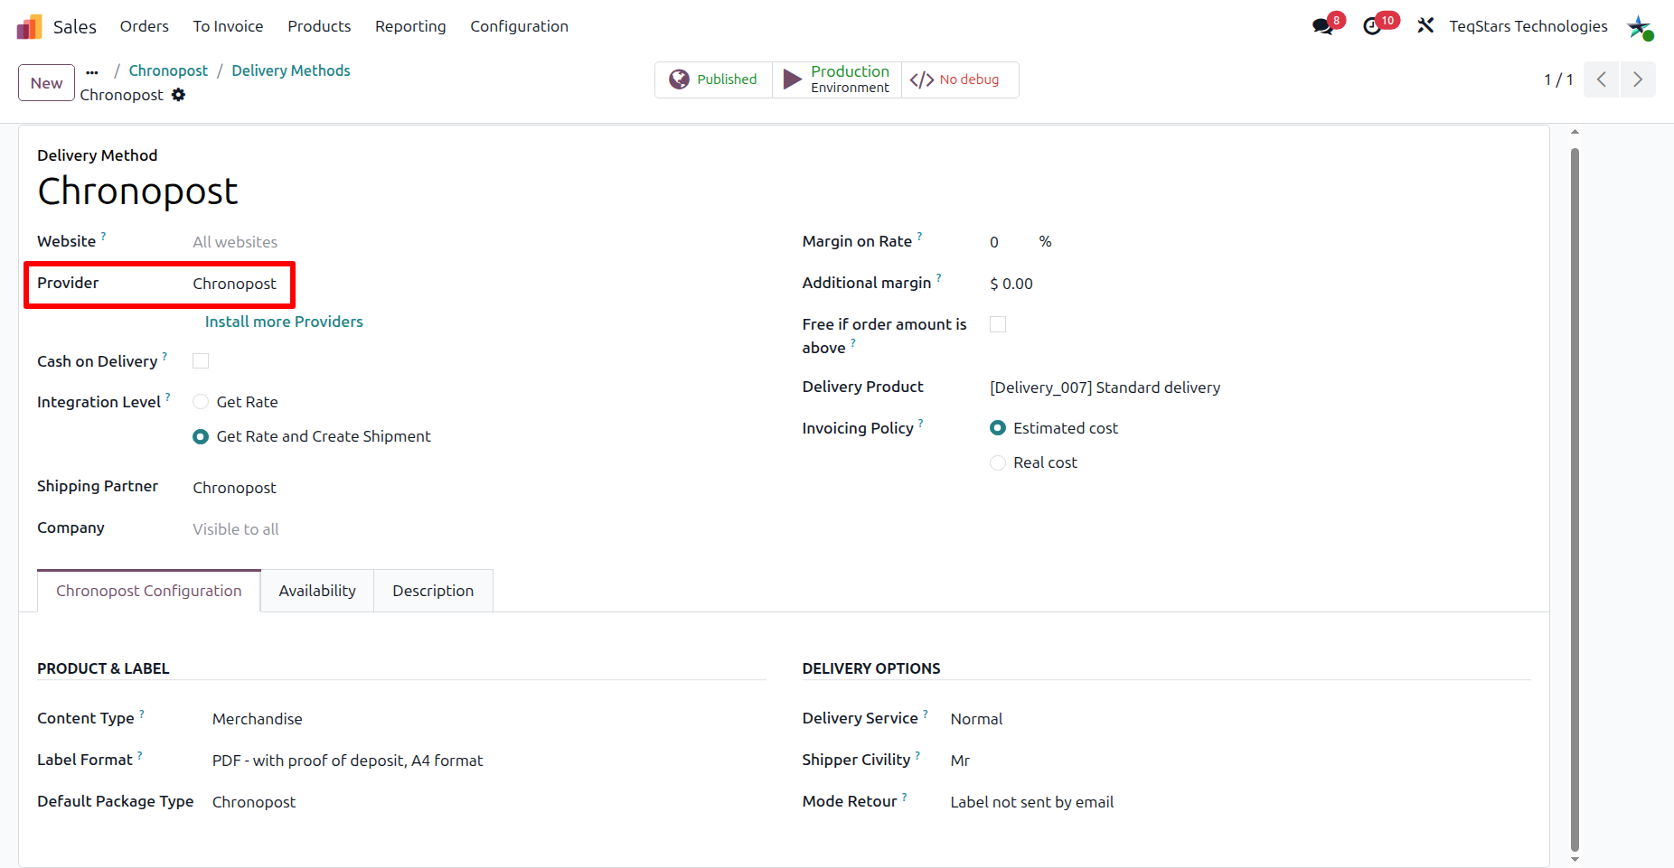Show Margin on Rate help tooltip
The image size is (1674, 868).
(919, 236)
